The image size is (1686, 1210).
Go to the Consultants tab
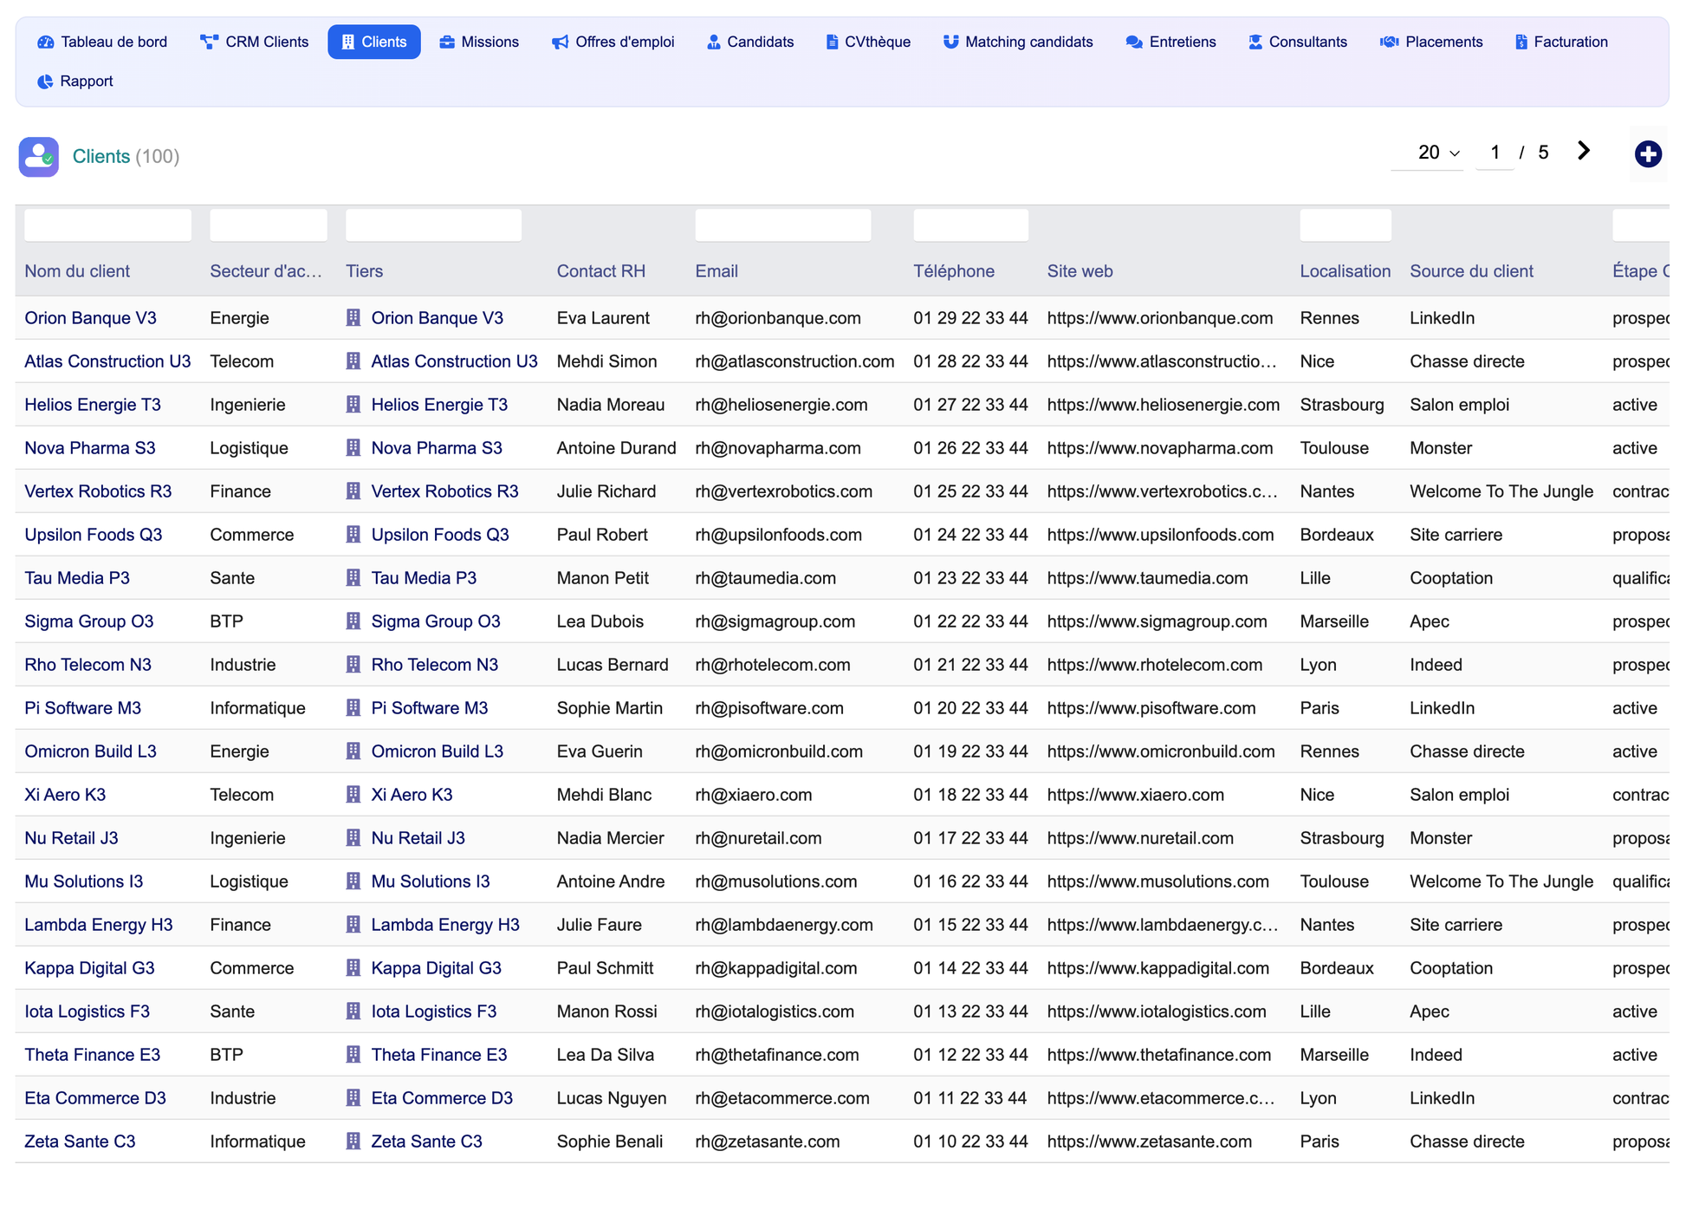(1298, 42)
